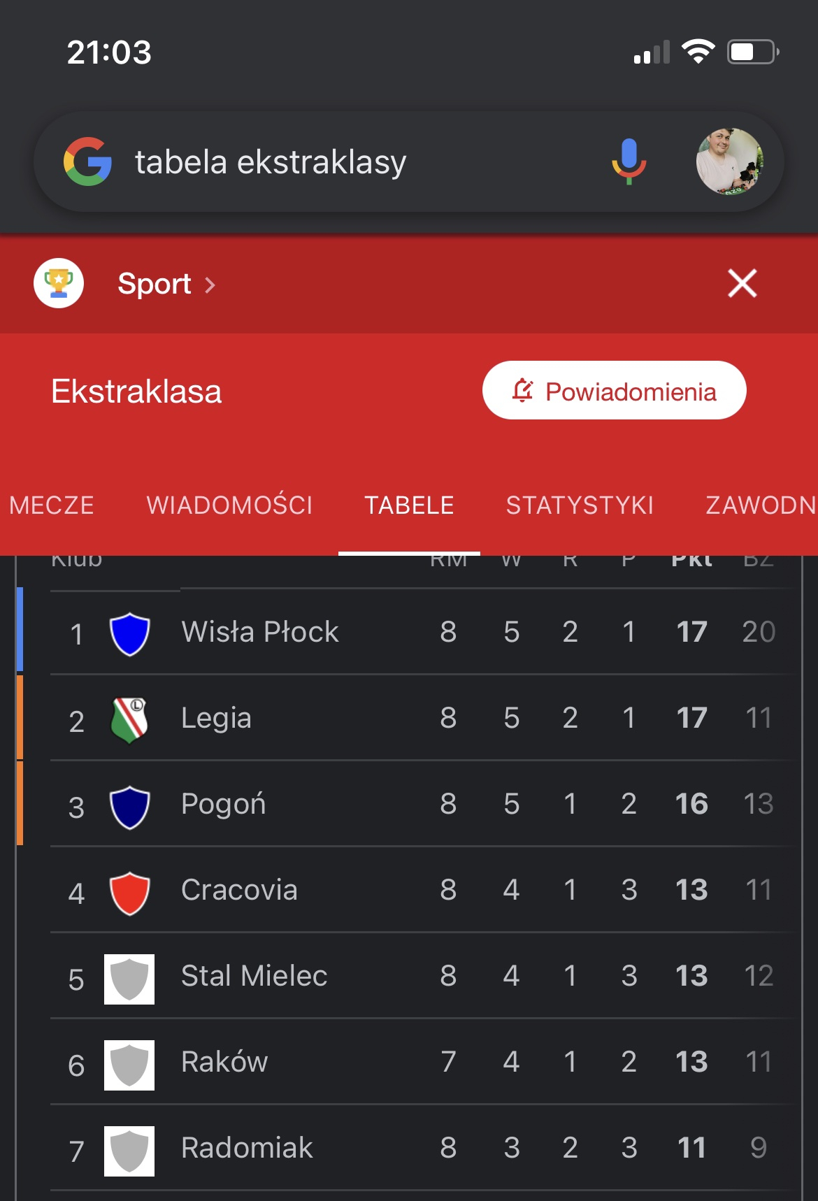The height and width of the screenshot is (1201, 818).
Task: Tap the Ekstraklasa league title
Action: tap(136, 391)
